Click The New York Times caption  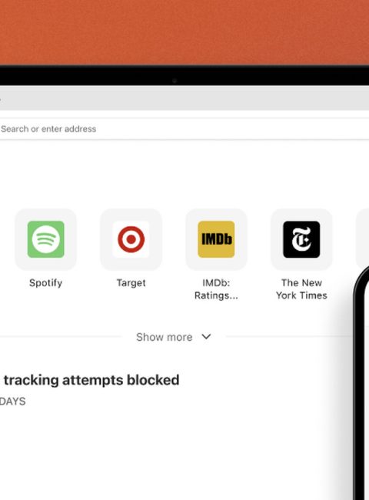pyautogui.click(x=301, y=289)
